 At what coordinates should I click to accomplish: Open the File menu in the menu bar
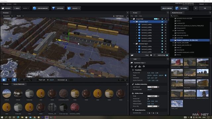pos(3,4)
